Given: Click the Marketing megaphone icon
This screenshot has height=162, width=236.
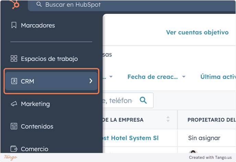Looking at the screenshot, I should [14, 104].
